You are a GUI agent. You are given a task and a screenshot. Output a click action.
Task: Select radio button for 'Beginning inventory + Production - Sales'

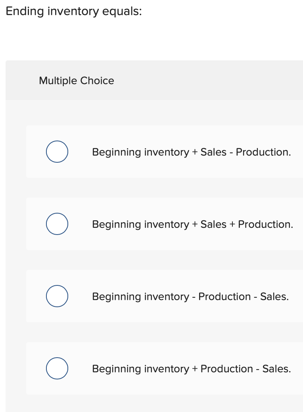tap(57, 368)
